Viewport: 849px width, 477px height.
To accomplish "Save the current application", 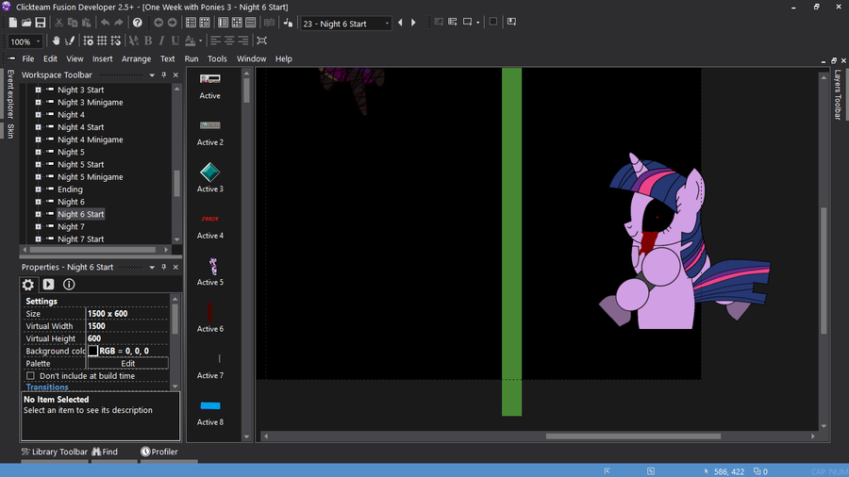I will (41, 23).
